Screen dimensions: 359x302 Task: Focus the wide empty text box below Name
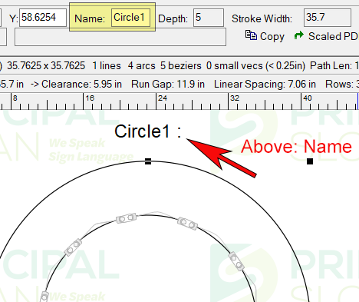click(120, 37)
